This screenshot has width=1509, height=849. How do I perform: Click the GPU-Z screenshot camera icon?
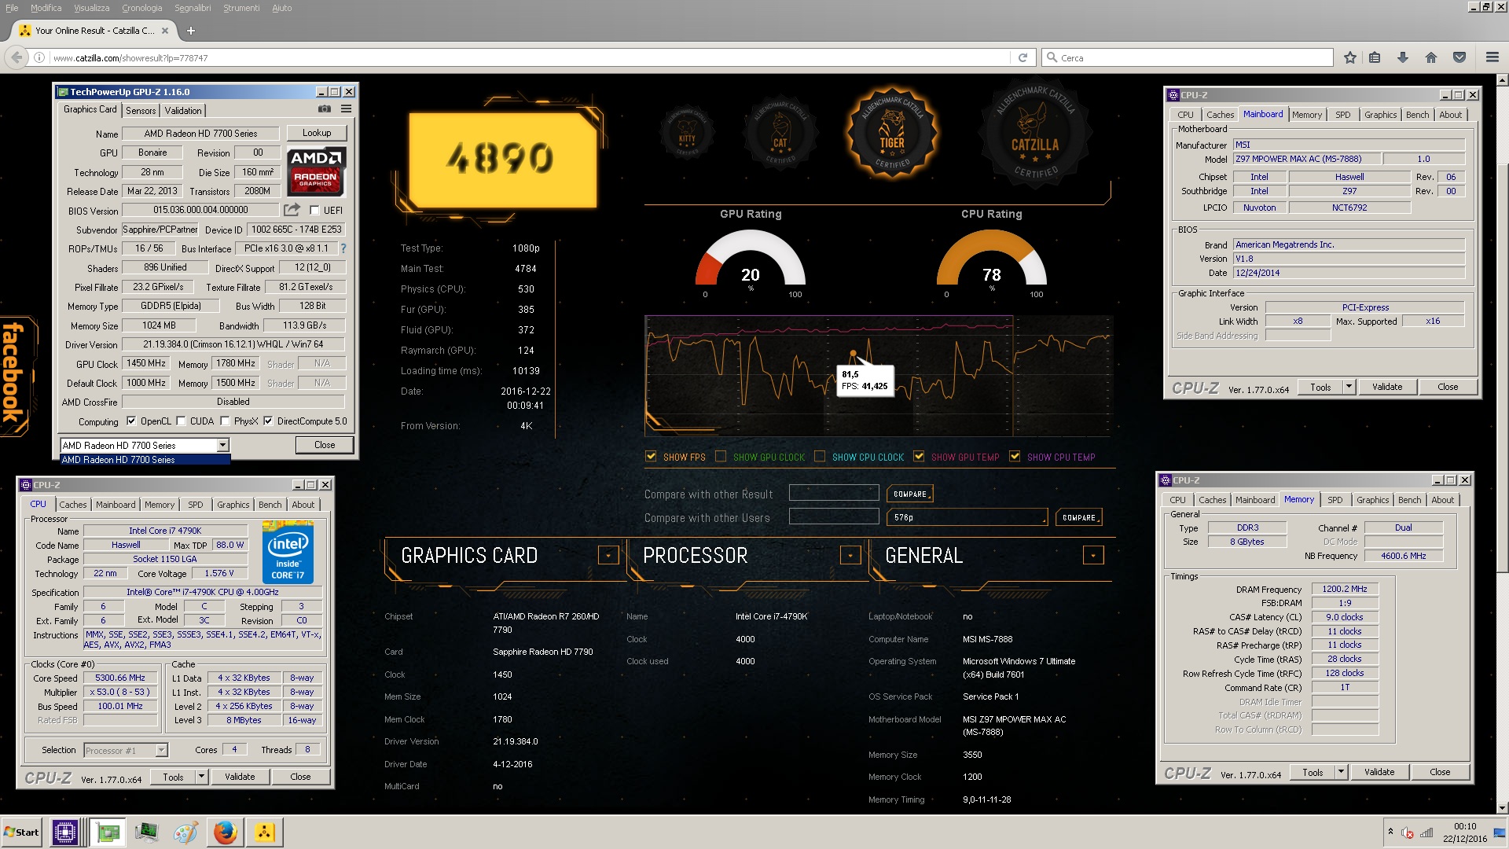[324, 109]
